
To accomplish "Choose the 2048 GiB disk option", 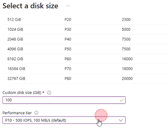I will [85, 39].
